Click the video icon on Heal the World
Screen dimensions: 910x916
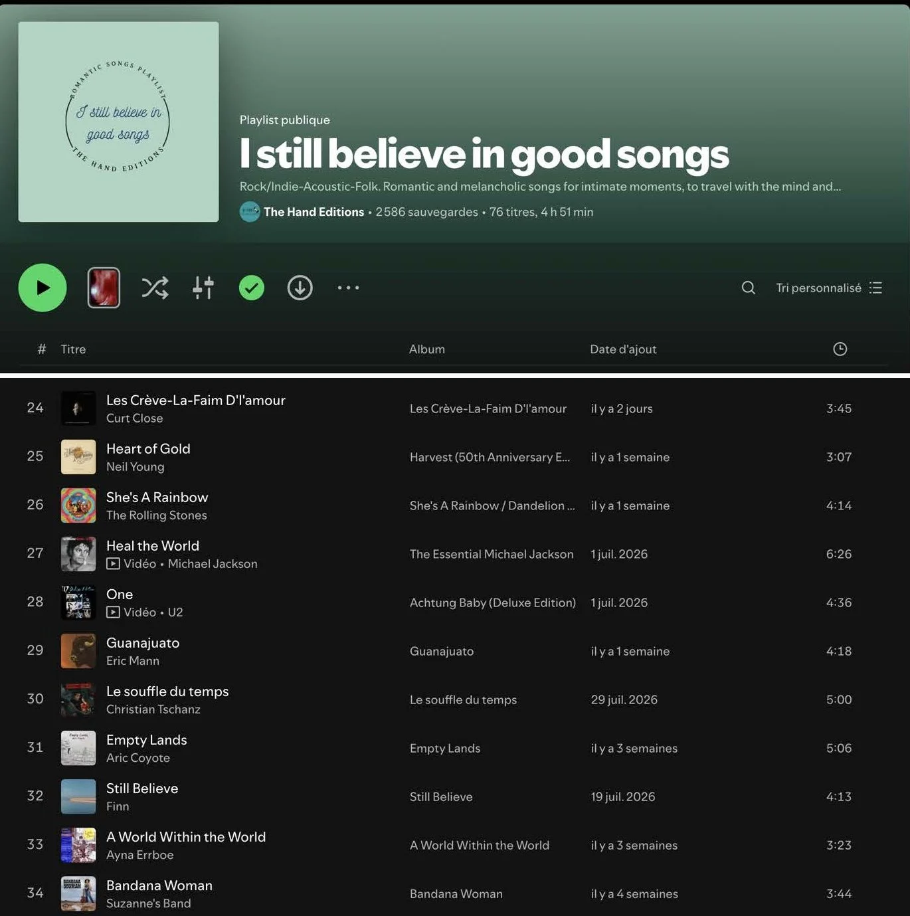pos(113,564)
